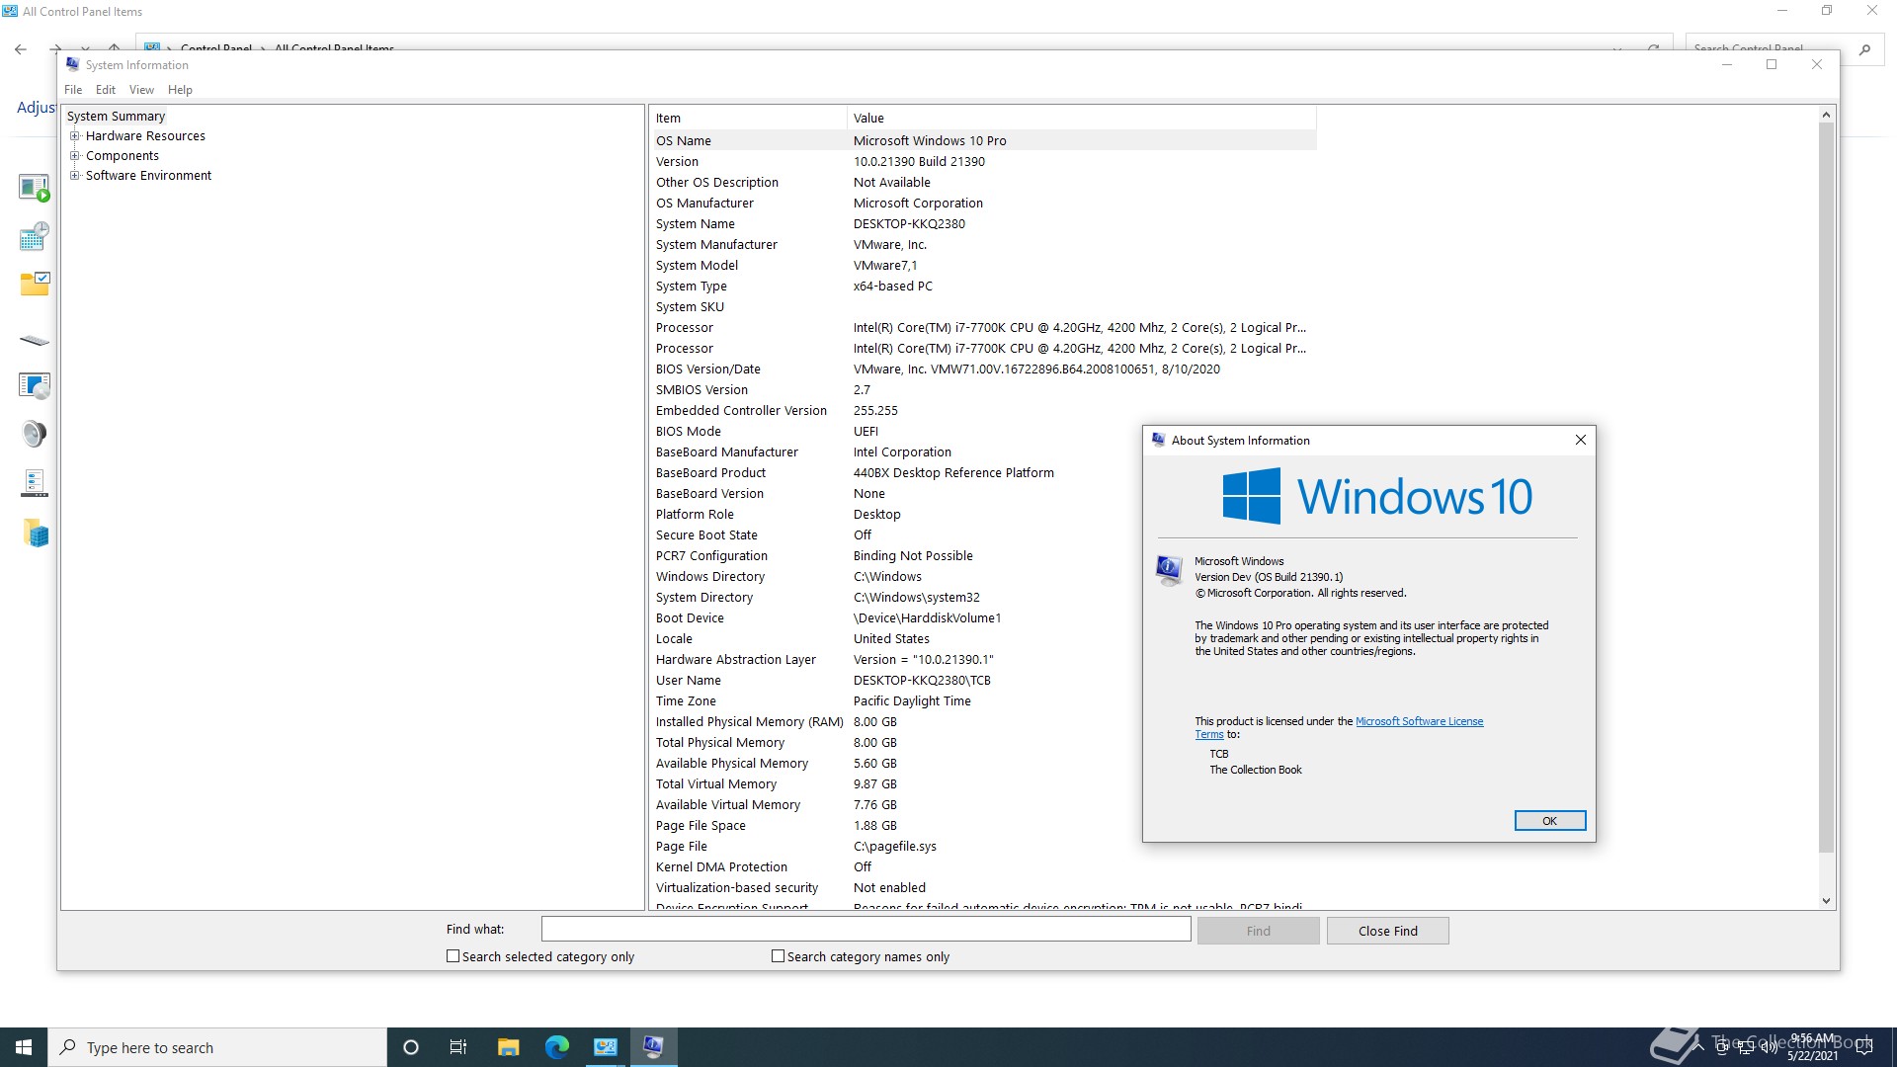
Task: Select the Total Virtual Memory row
Action: [x=984, y=783]
